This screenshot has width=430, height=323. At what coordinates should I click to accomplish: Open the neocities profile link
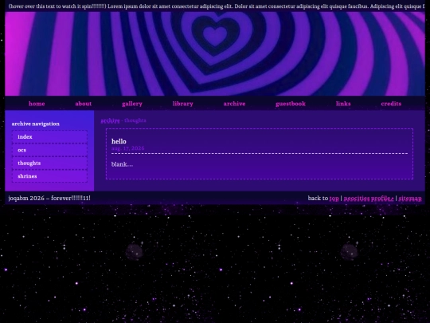click(x=369, y=199)
